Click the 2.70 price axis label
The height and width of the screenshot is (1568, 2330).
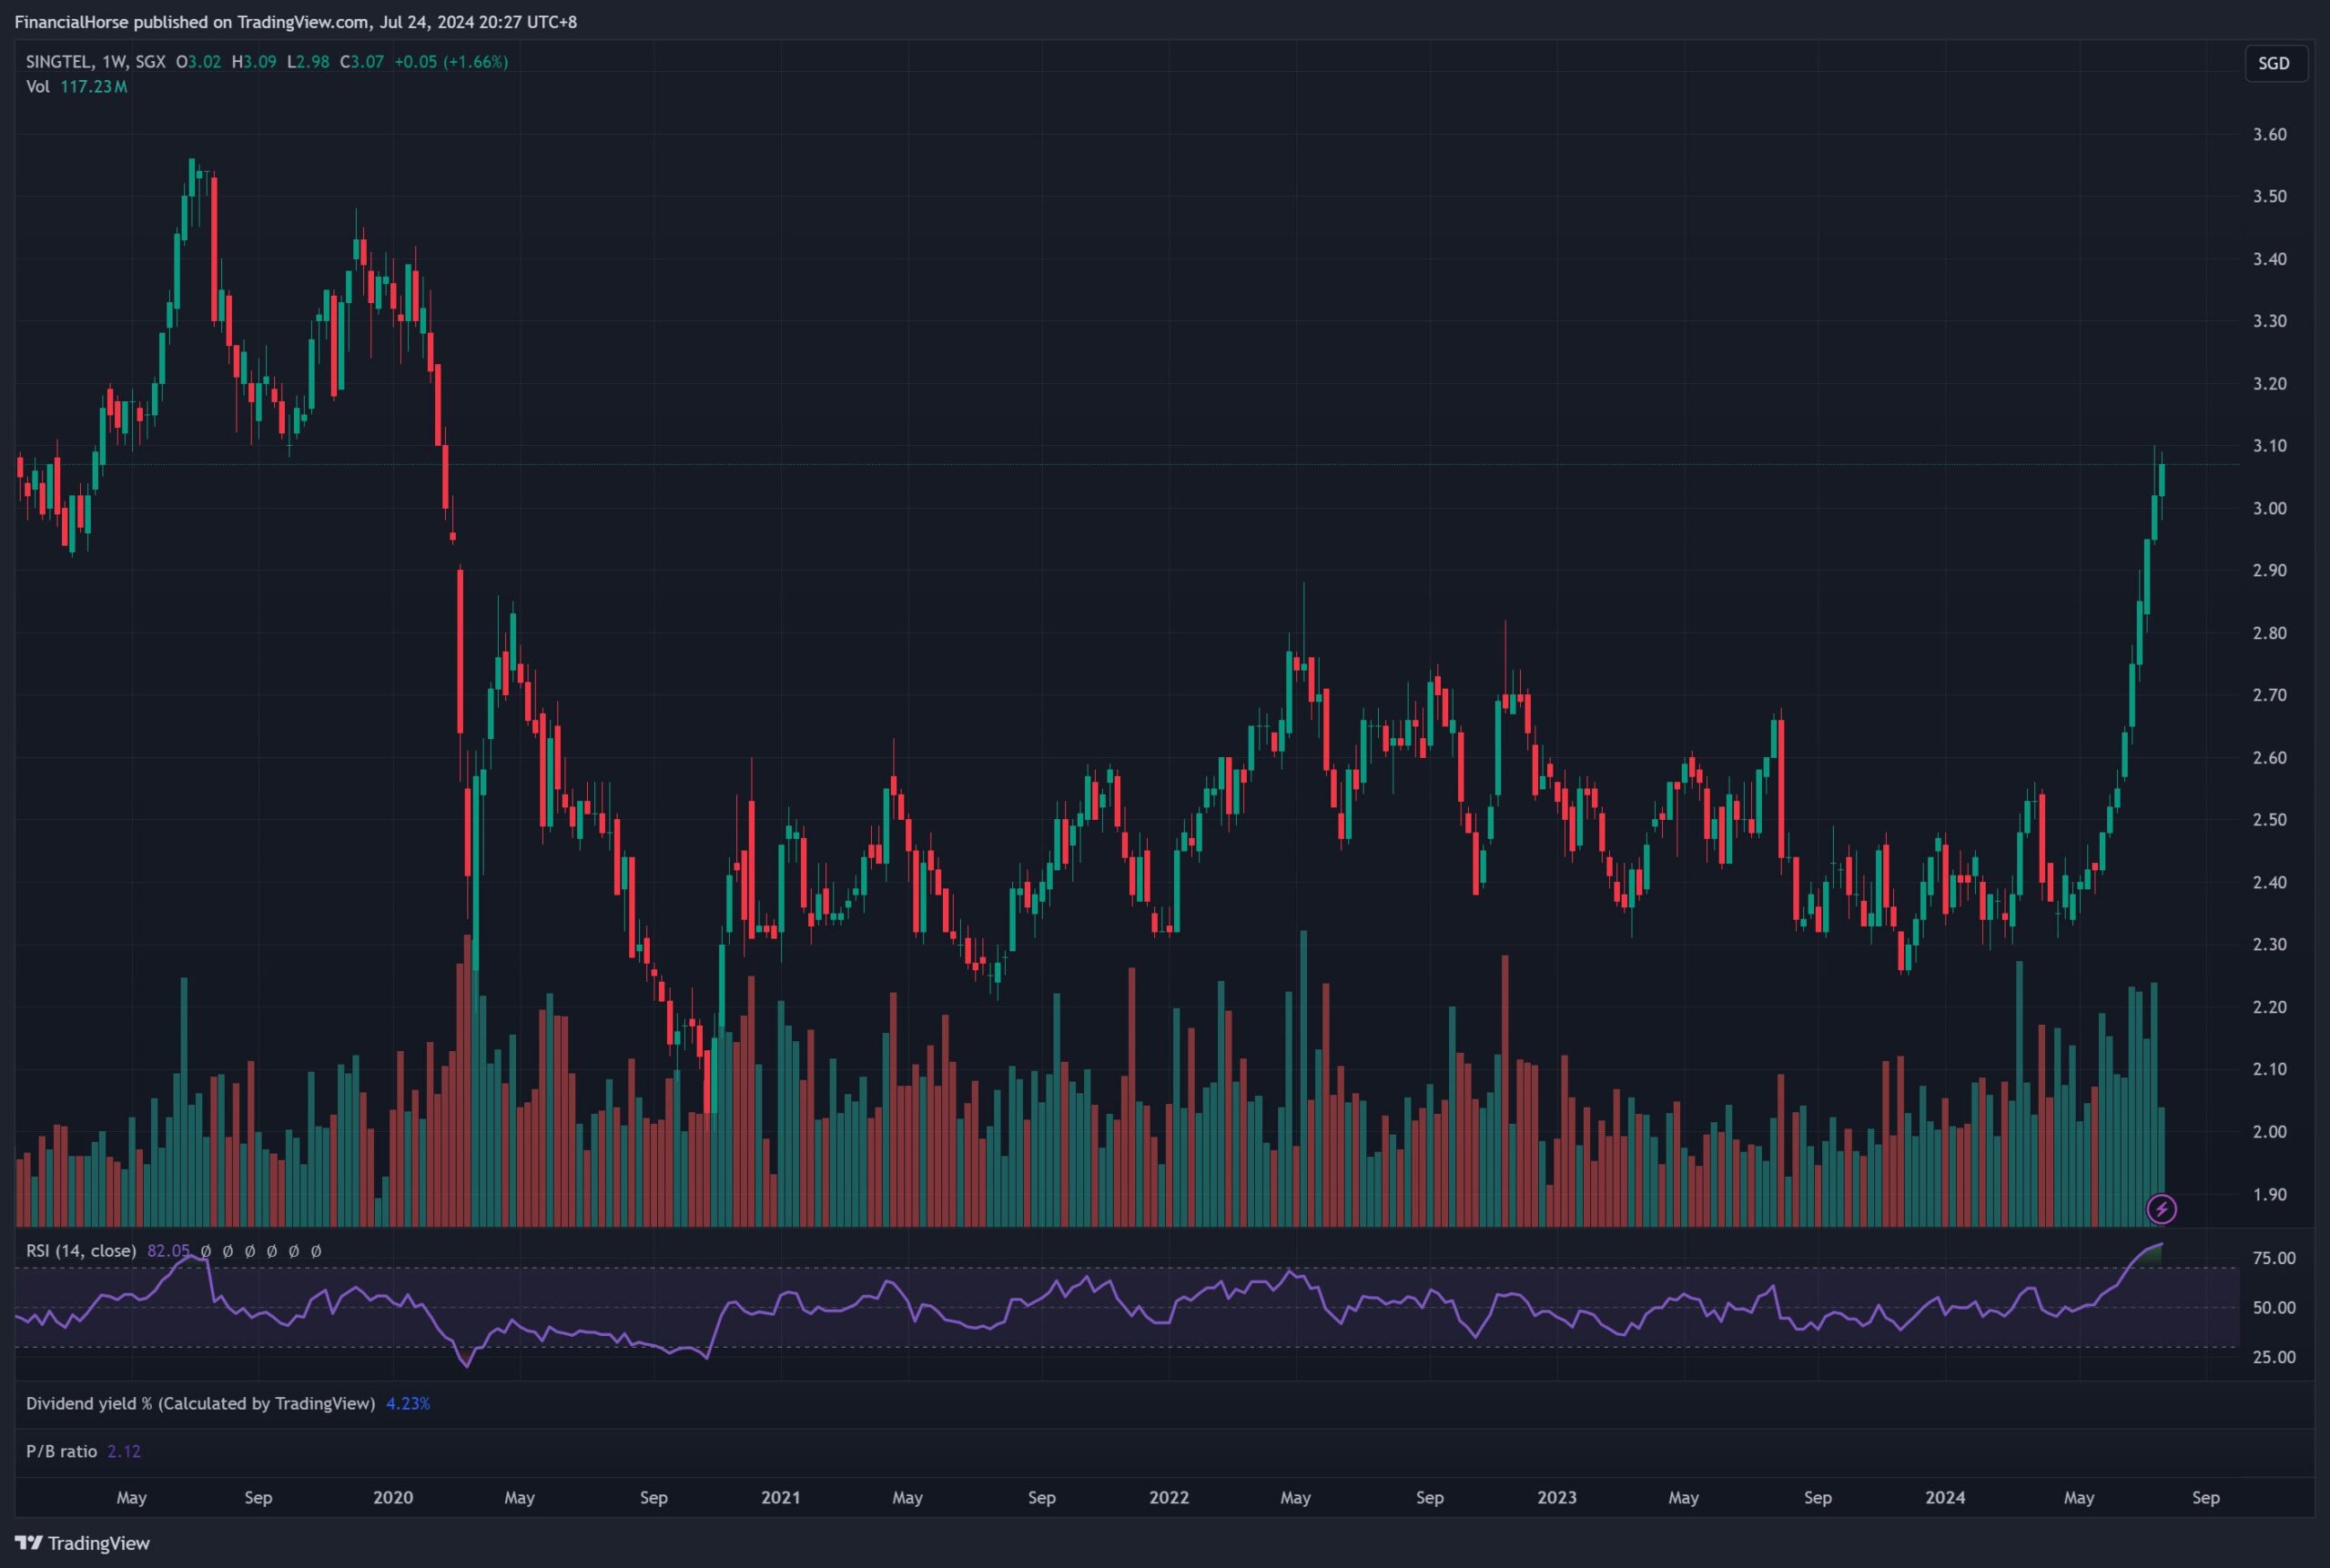click(2269, 695)
